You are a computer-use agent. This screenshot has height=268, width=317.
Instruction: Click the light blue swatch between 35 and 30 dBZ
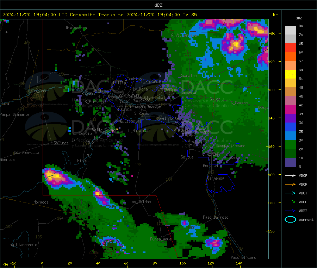point(290,136)
